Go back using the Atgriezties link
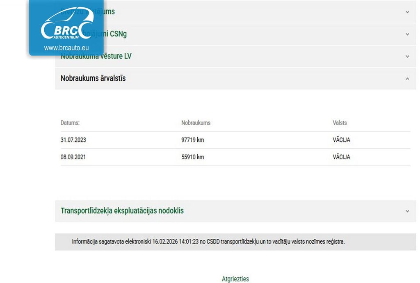Viewport: 420px width, 283px height. pyautogui.click(x=235, y=279)
